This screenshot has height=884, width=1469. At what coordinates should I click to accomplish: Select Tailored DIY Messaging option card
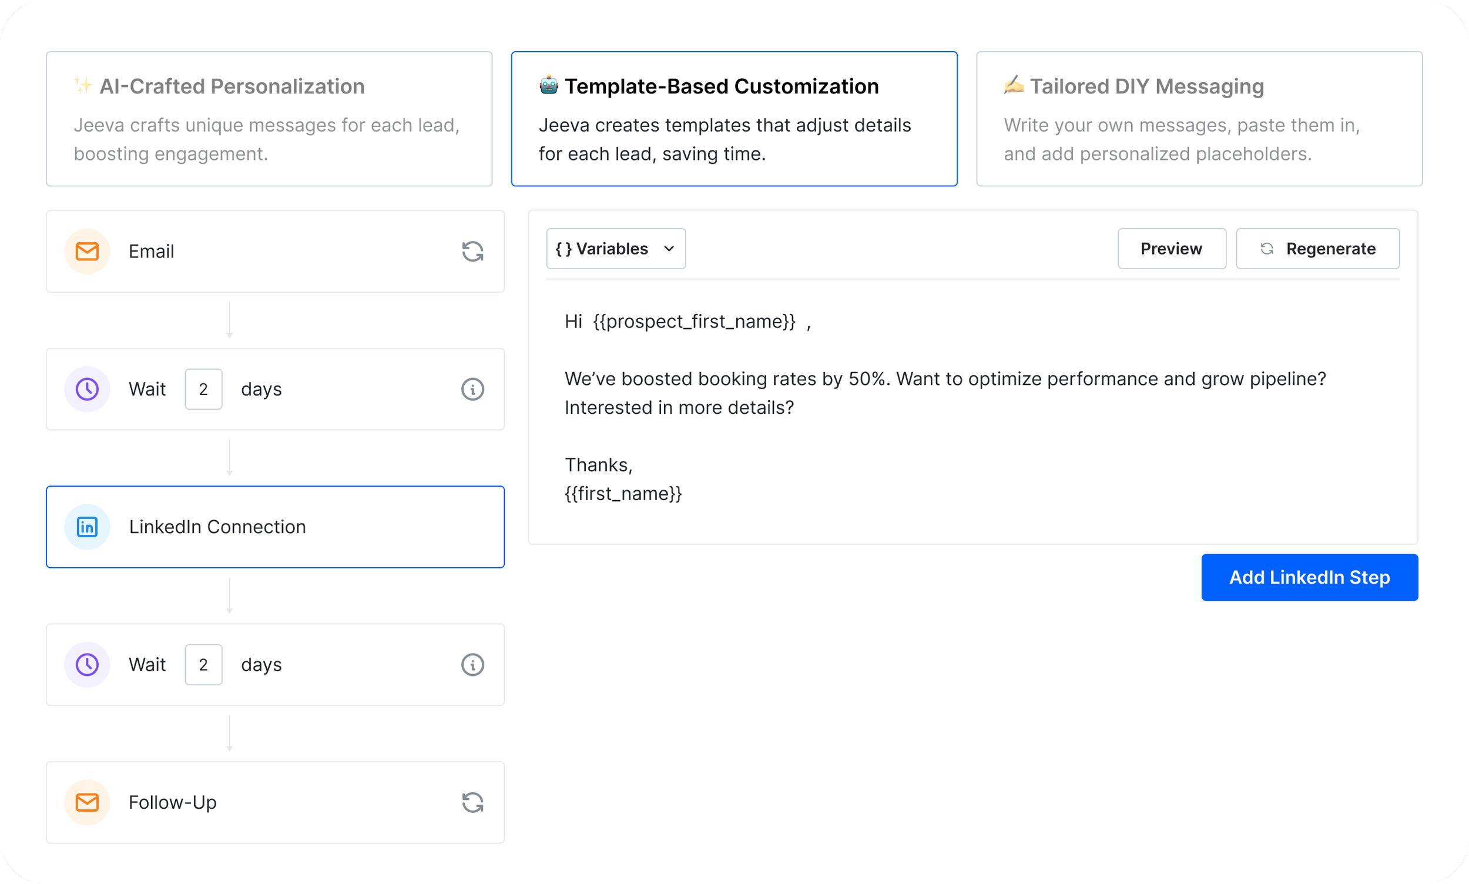(x=1199, y=119)
